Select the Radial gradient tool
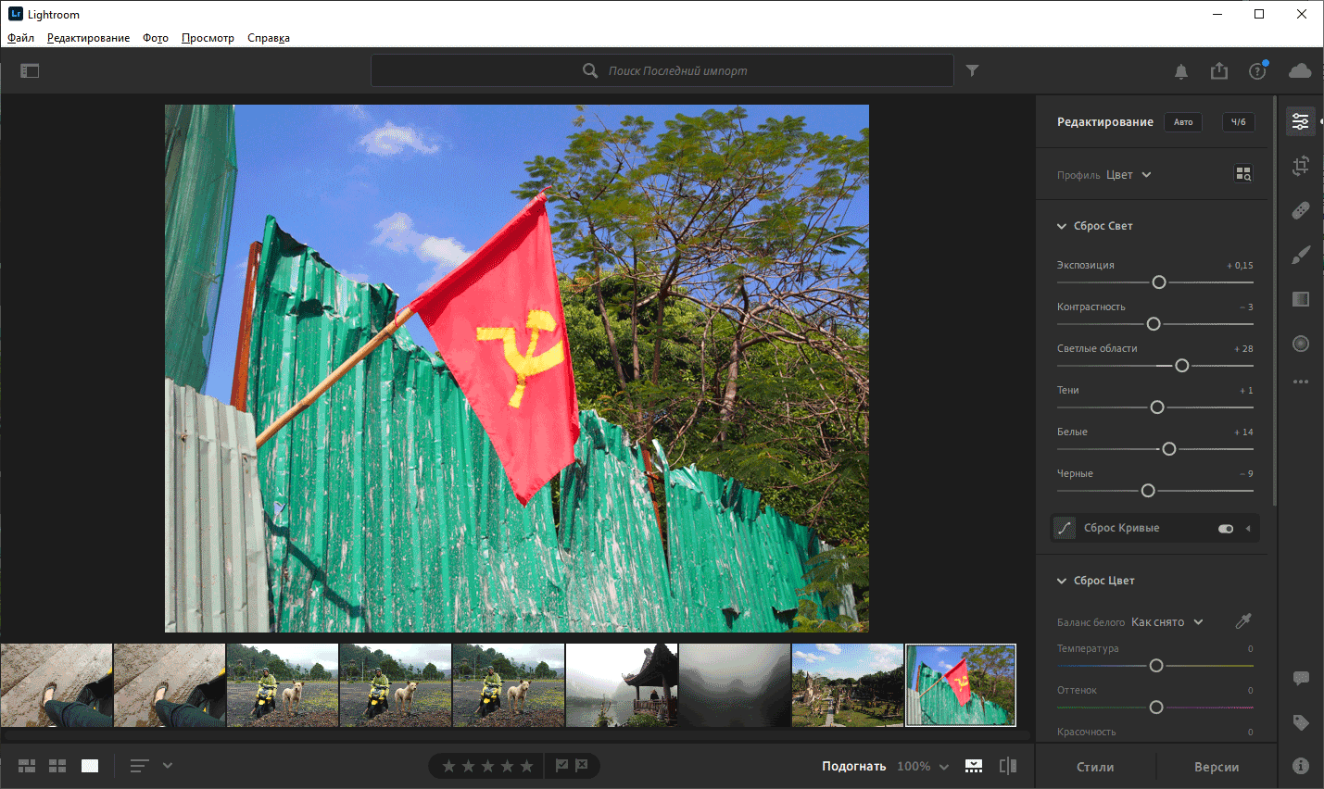1324x789 pixels. coord(1301,344)
